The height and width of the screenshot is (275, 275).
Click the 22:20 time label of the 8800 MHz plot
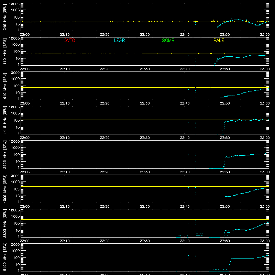pyautogui.click(x=105, y=241)
